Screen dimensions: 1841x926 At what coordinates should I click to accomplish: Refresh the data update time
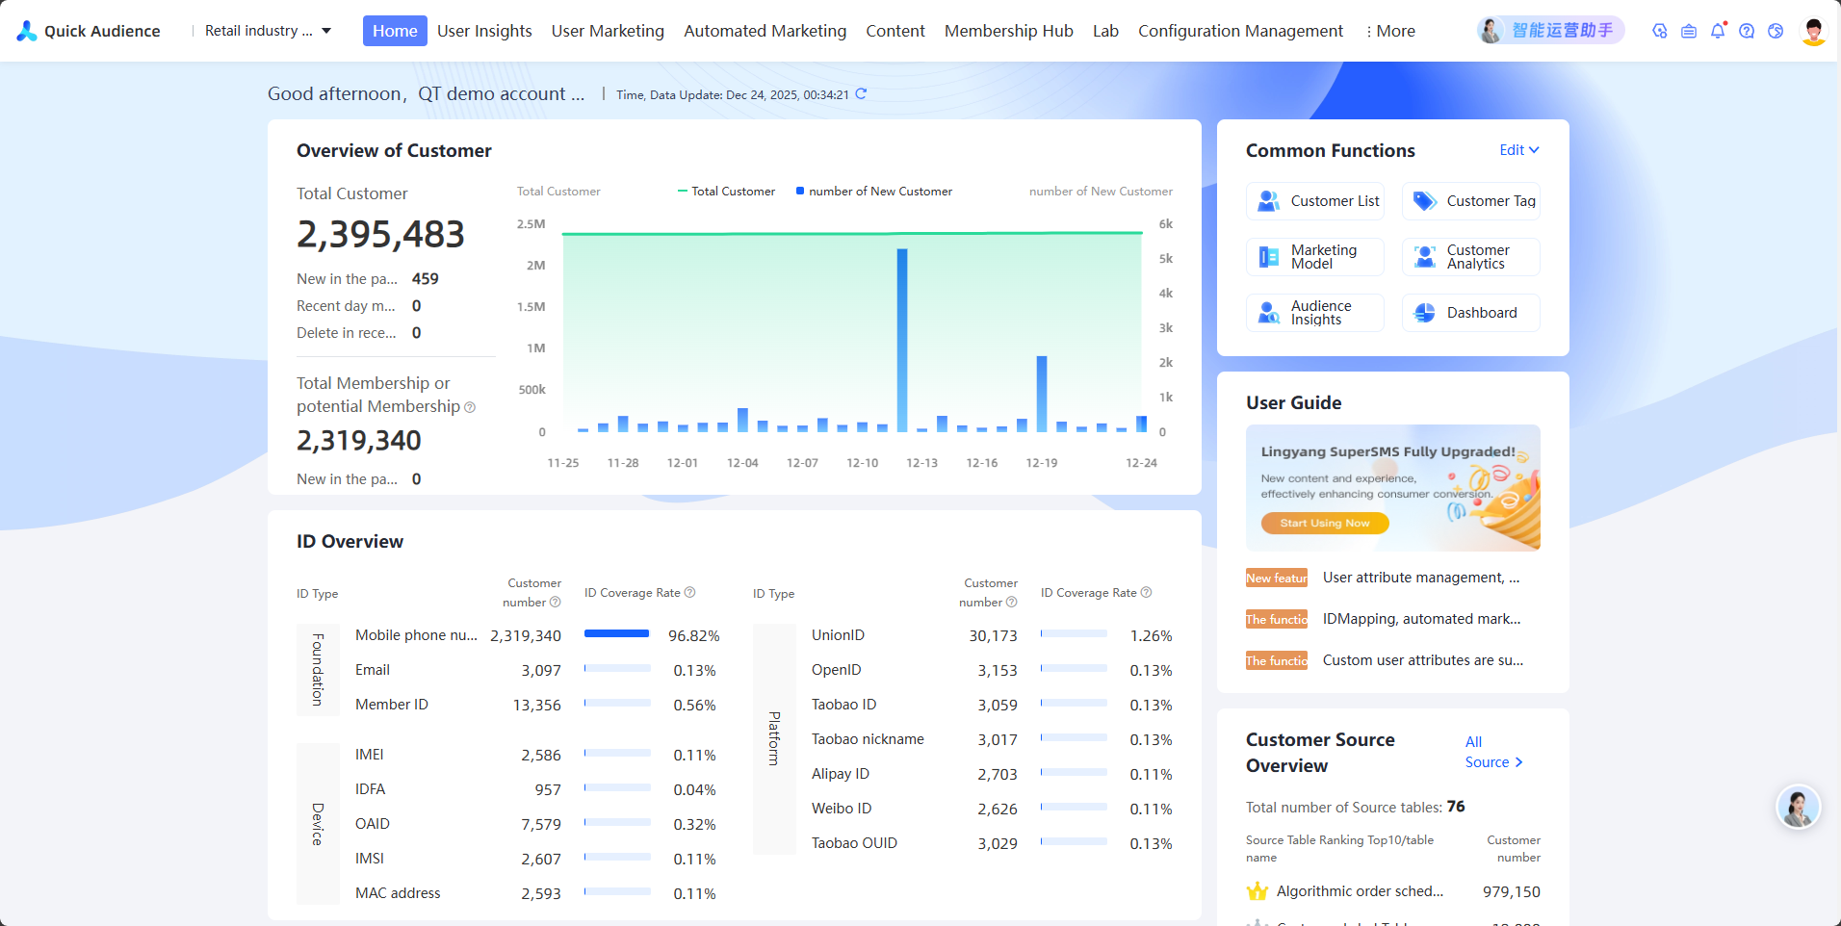(x=861, y=93)
